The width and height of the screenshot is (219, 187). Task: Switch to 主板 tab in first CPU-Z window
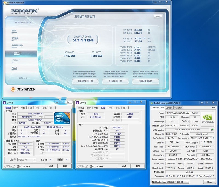tap(23, 108)
